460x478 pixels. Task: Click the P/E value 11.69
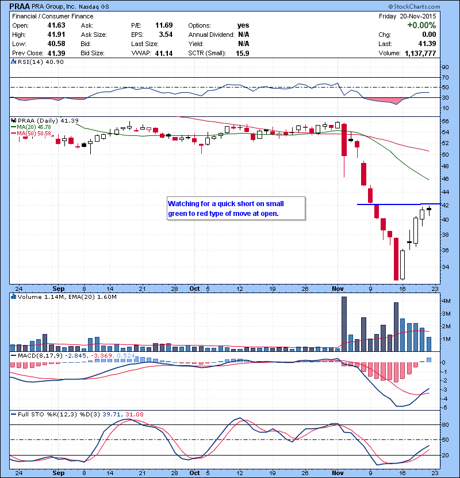164,25
